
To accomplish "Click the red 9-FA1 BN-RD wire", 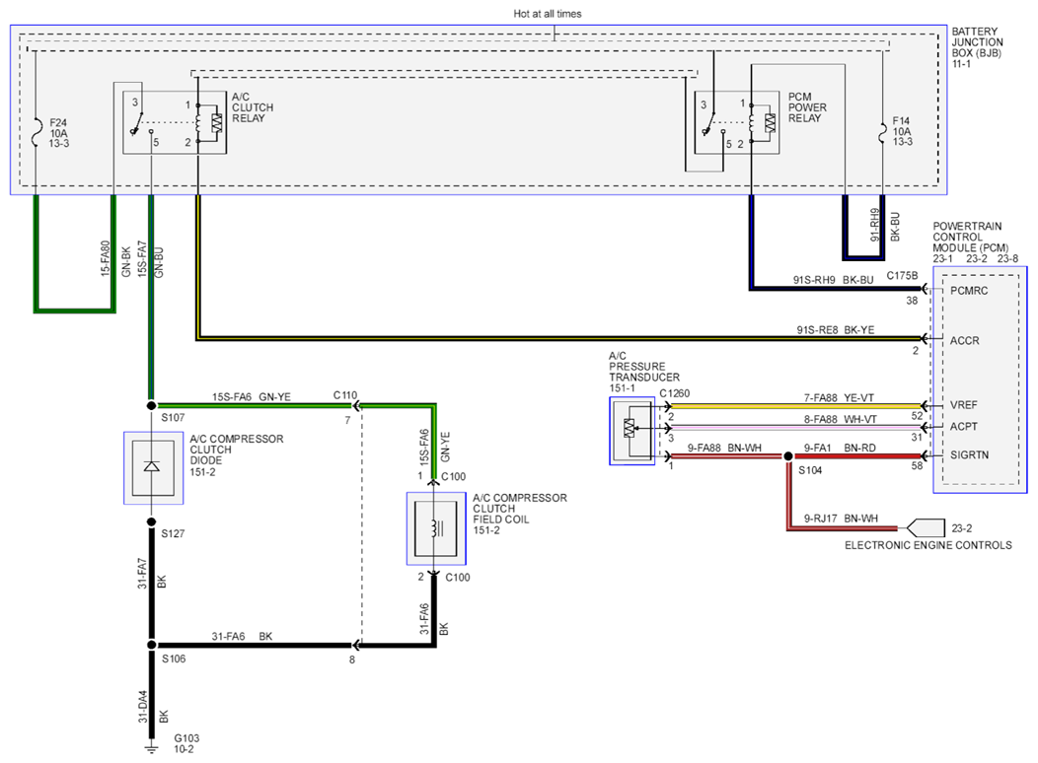I will coord(857,456).
